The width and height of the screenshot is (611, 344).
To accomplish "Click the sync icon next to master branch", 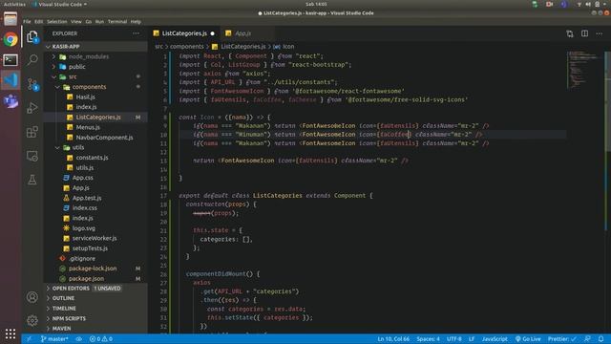I will tap(78, 339).
